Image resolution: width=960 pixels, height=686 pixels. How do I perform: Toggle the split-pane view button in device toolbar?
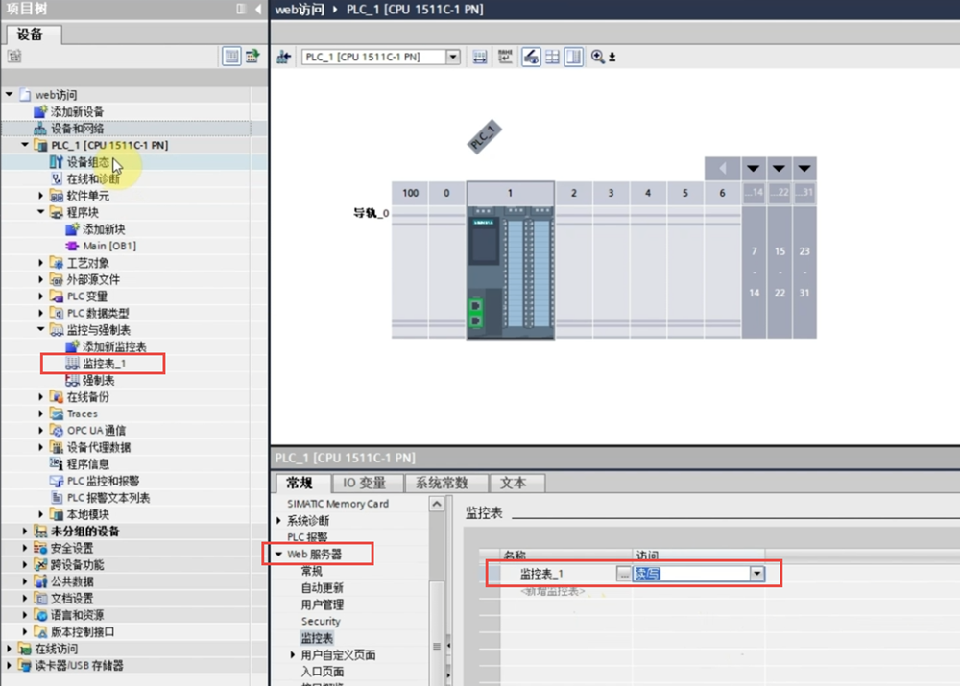[x=573, y=58]
